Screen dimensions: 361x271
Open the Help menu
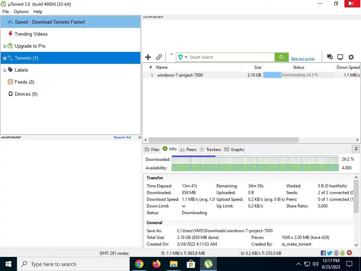(x=38, y=12)
